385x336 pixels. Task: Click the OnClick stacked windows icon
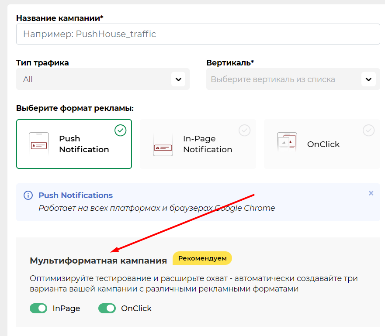pyautogui.click(x=287, y=142)
